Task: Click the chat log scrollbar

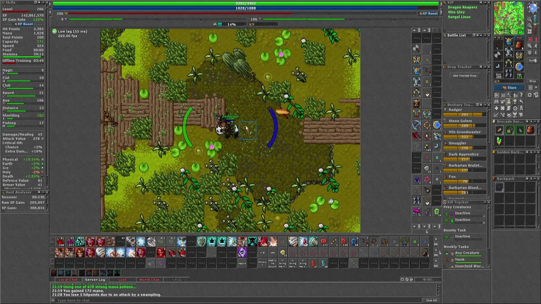Action: coord(438,290)
